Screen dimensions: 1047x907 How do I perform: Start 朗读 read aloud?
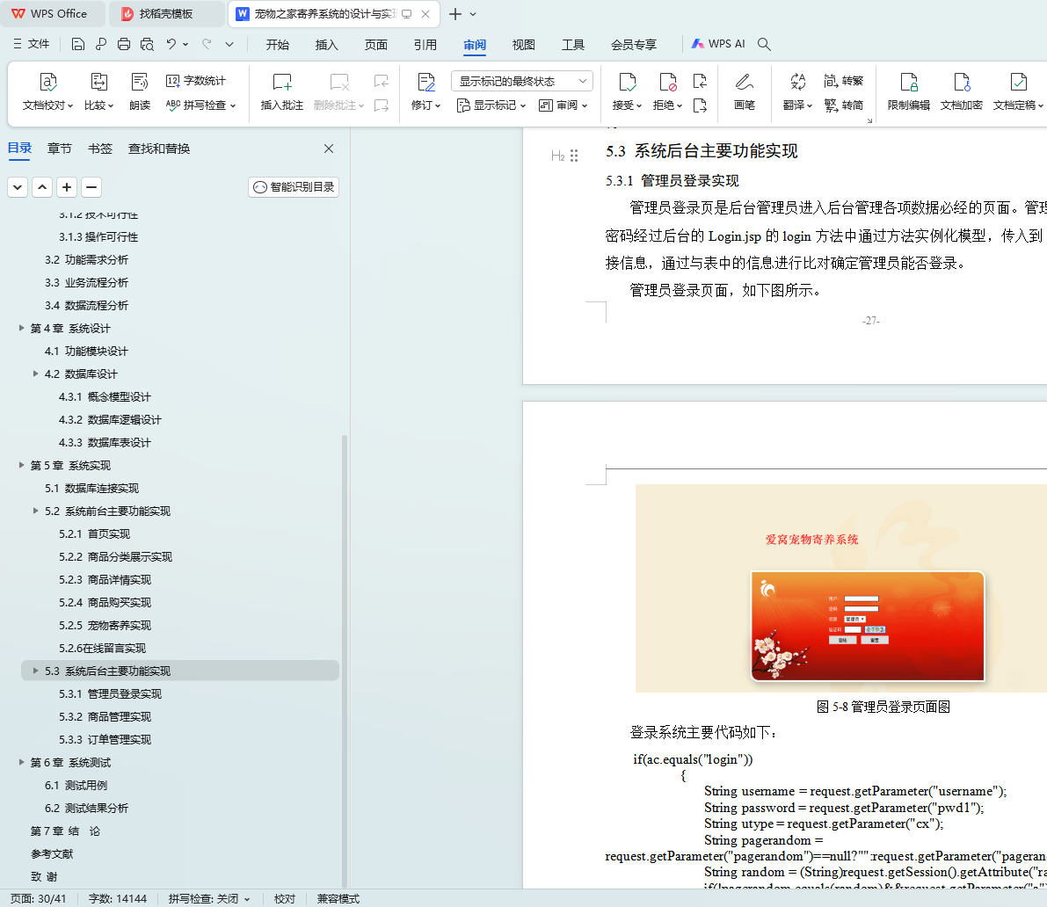pos(140,91)
